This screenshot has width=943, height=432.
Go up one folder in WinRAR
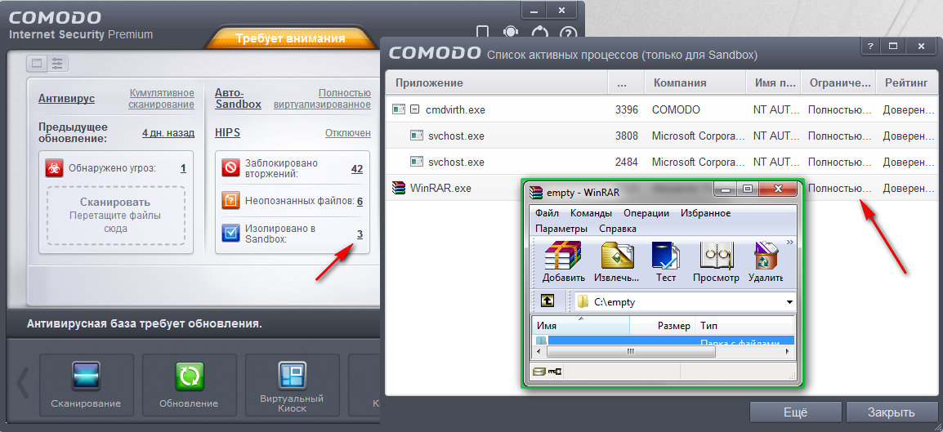click(547, 301)
